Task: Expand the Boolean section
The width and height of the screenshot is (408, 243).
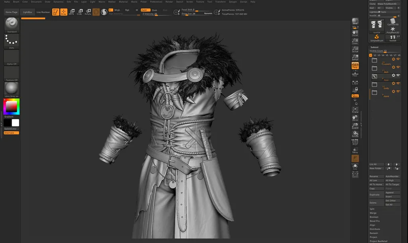Action: click(374, 217)
